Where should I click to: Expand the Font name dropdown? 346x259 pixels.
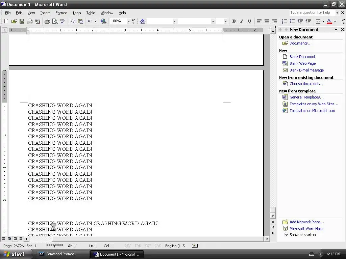[x=213, y=21]
